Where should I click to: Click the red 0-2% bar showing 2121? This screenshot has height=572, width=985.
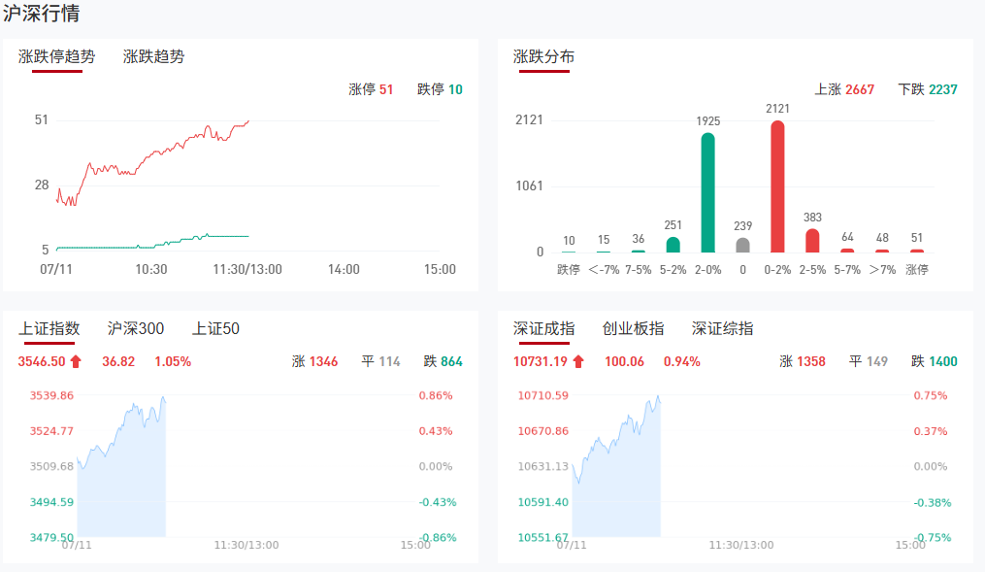tap(777, 186)
